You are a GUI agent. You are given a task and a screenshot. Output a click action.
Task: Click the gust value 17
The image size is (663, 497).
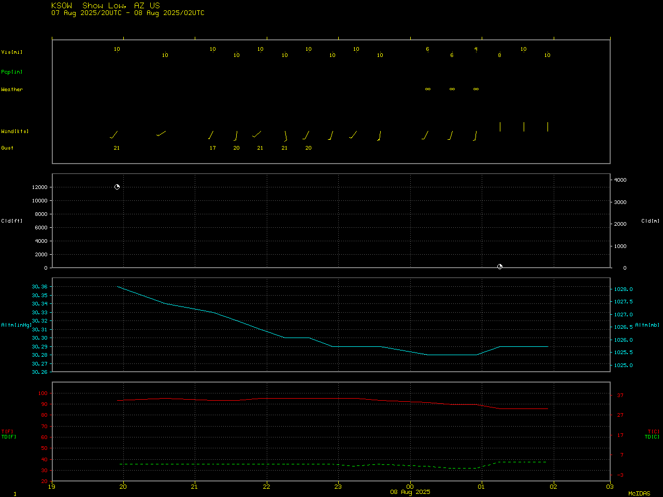point(212,148)
